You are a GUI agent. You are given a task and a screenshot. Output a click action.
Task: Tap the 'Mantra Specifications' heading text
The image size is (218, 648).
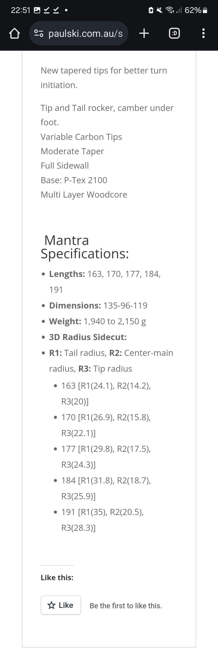pyautogui.click(x=85, y=246)
